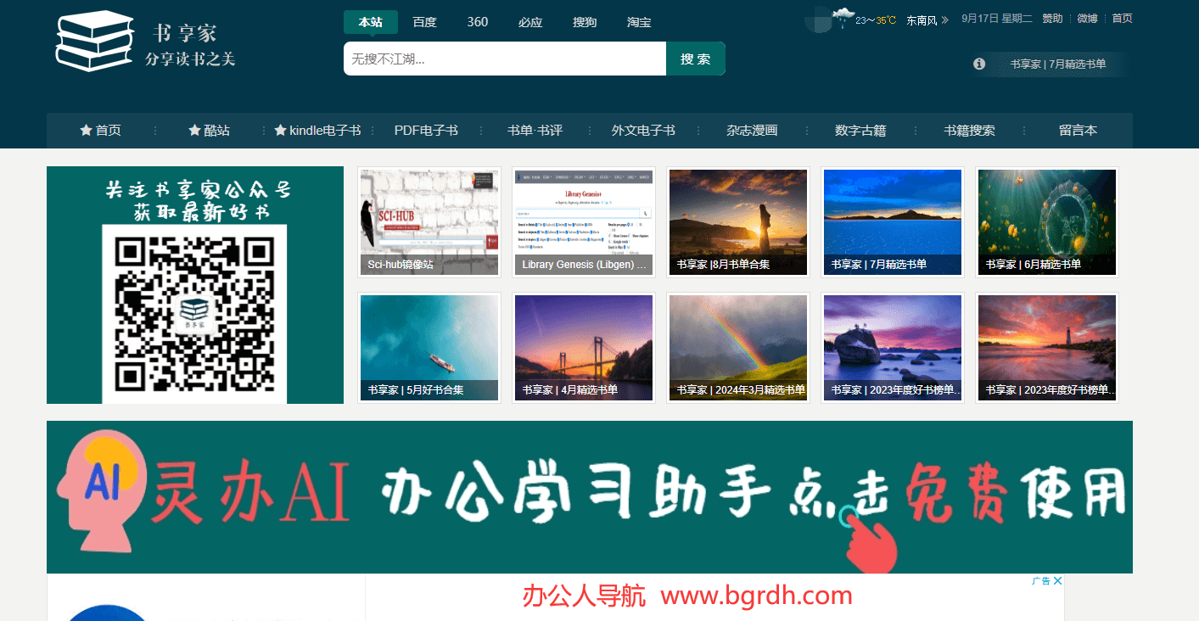1199x621 pixels.
Task: Open the 书享家 | 7月精选书单 header notice
Action: click(x=1058, y=64)
